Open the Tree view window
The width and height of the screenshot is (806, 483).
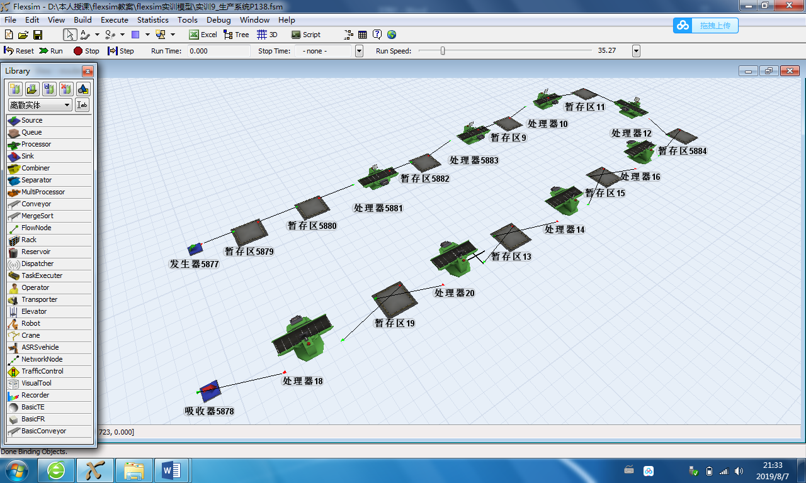click(x=236, y=35)
